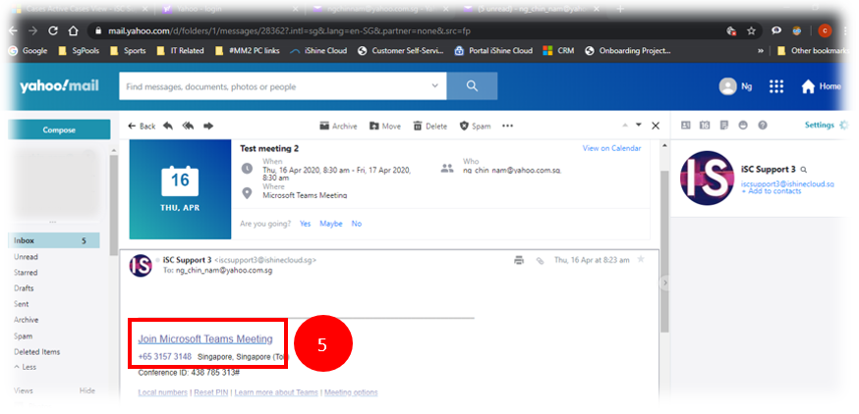Answer No to the invitation
This screenshot has width=859, height=414.
click(357, 224)
